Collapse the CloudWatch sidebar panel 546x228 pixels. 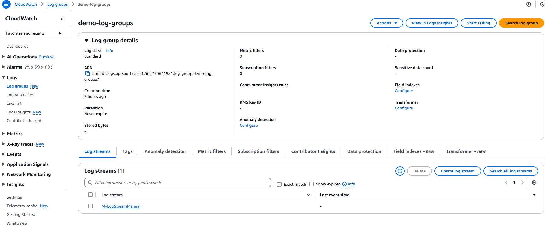pos(62,19)
